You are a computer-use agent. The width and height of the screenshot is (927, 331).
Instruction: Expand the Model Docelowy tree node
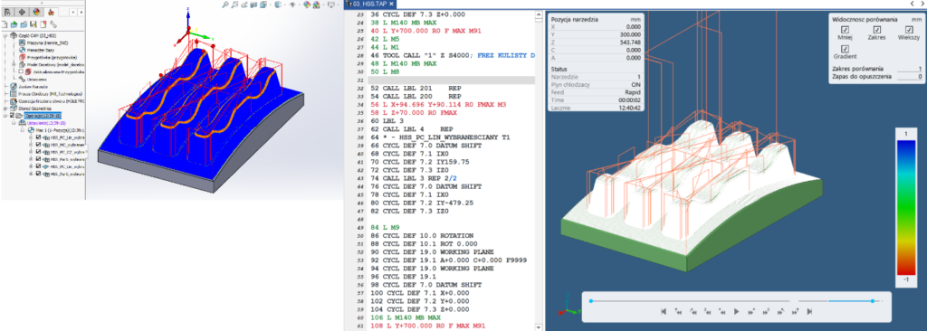click(x=14, y=64)
